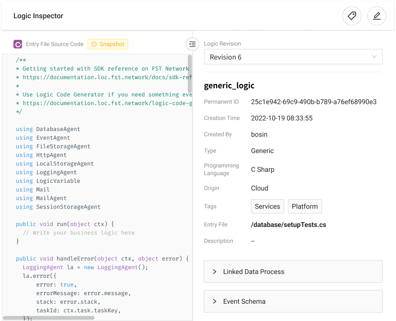Click the pencil edit icon button
Viewport: 396px width, 321px height.
click(377, 16)
